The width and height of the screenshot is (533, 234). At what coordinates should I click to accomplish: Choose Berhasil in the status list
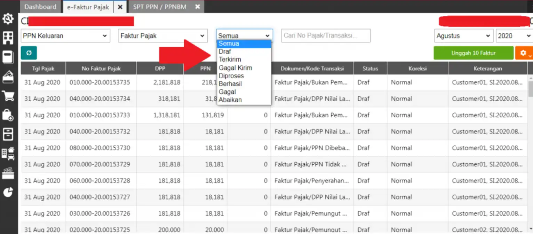244,84
